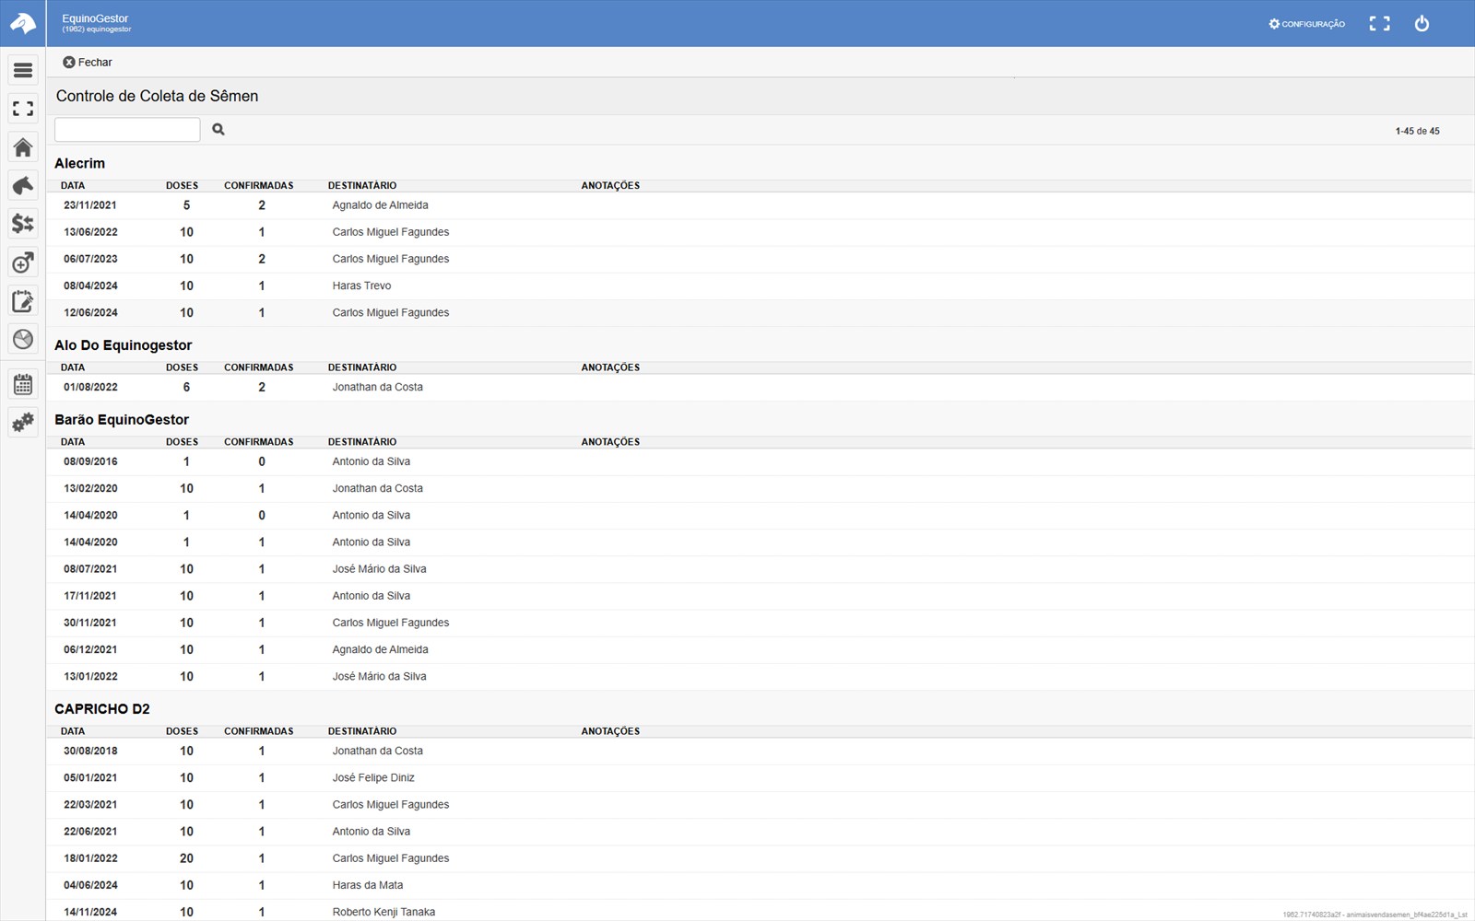Select the Barão EquinoGestor group heading
Viewport: 1475px width, 921px height.
[x=122, y=420]
